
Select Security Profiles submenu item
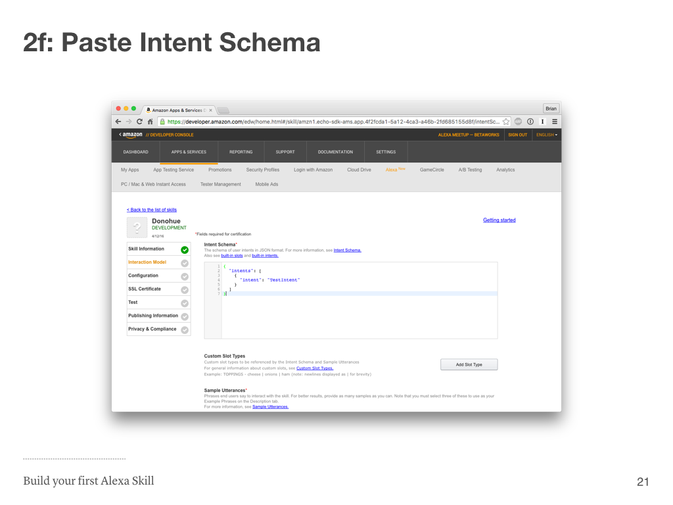(263, 170)
